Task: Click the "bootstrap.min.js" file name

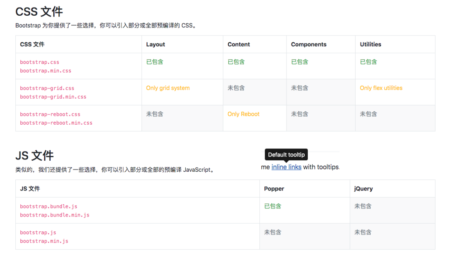Action: coord(44,241)
